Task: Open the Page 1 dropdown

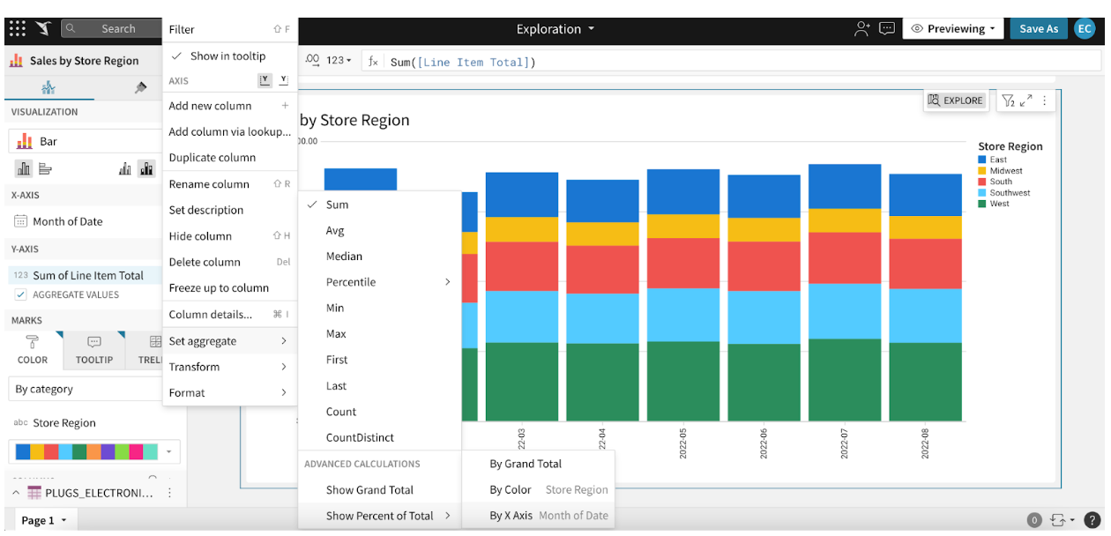Action: pos(43,520)
